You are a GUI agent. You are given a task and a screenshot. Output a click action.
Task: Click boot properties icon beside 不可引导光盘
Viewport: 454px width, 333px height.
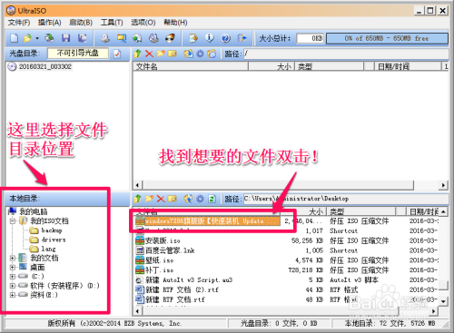[x=117, y=54]
